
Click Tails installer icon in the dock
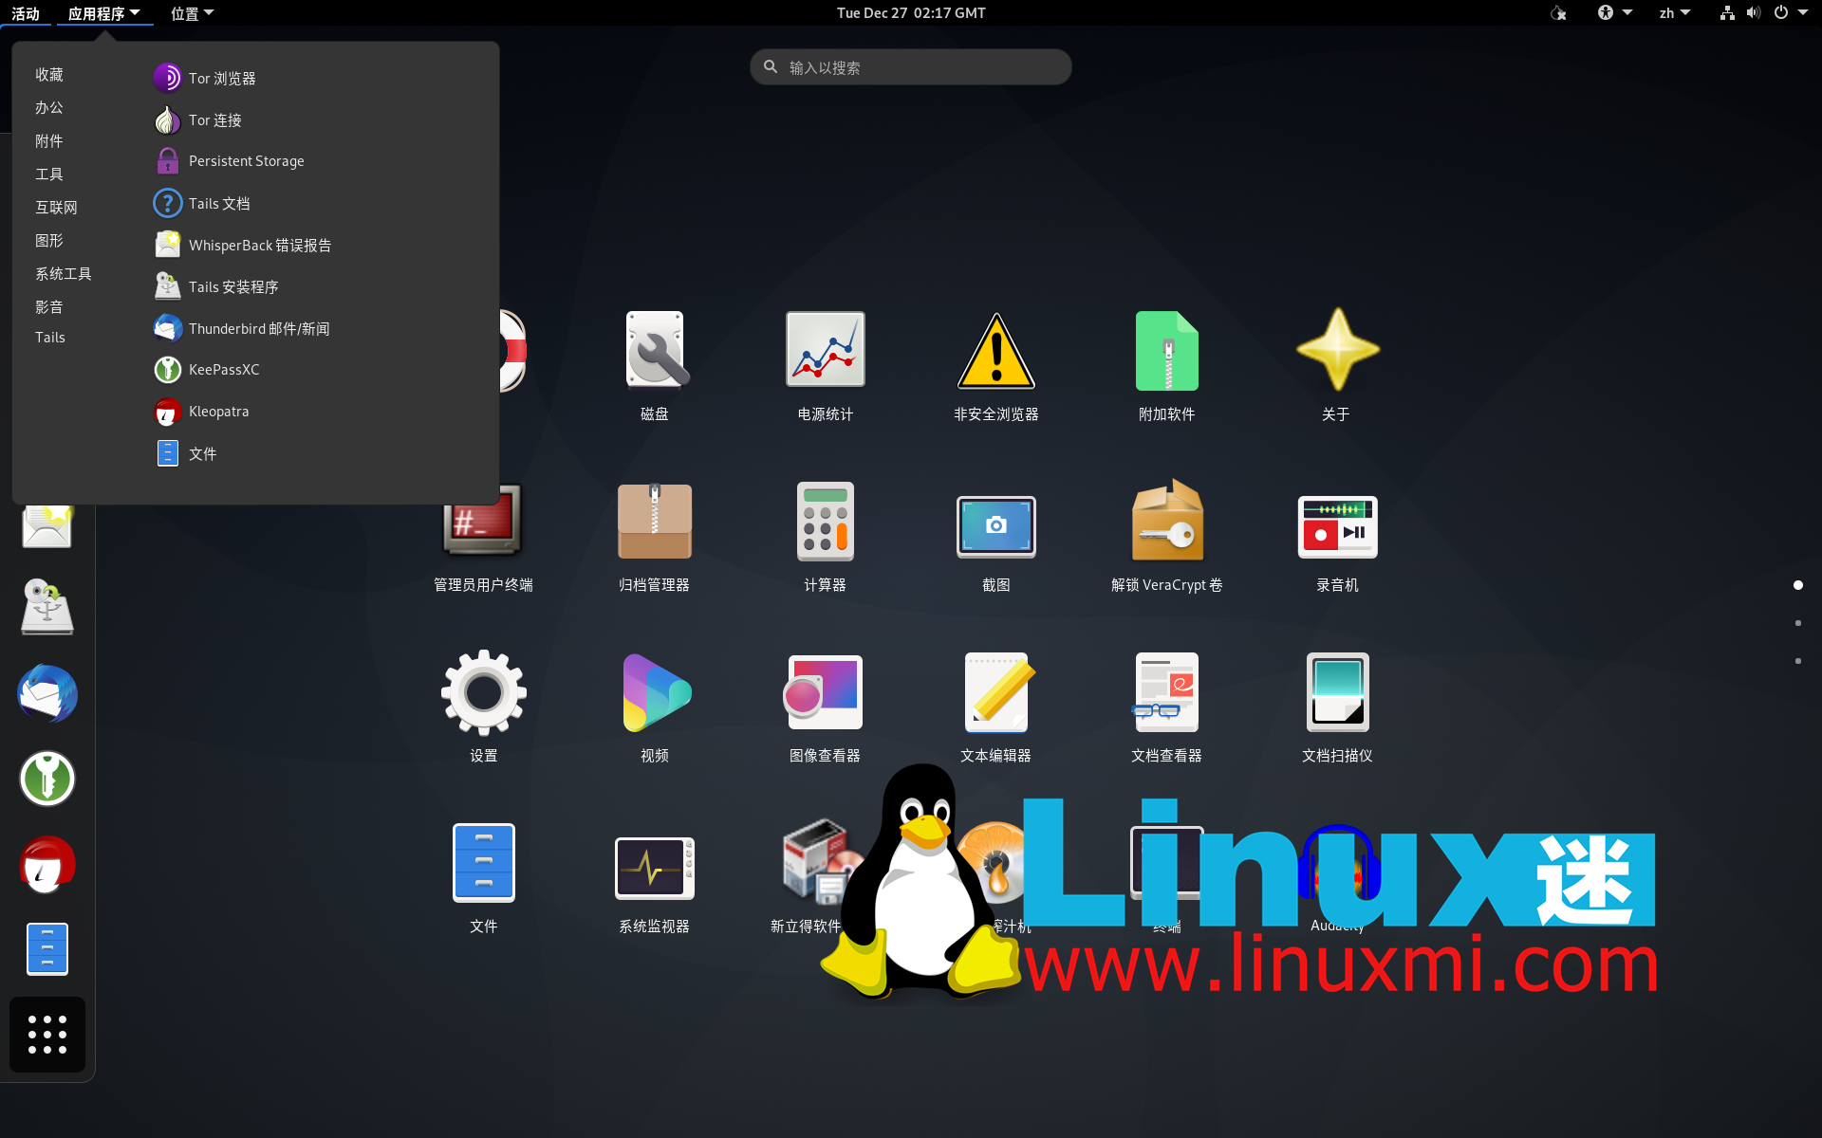47,608
